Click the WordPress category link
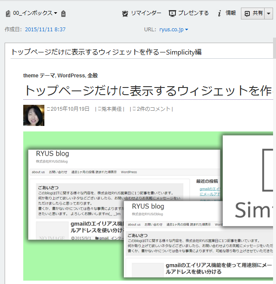276x284 pixels. pyautogui.click(x=71, y=76)
